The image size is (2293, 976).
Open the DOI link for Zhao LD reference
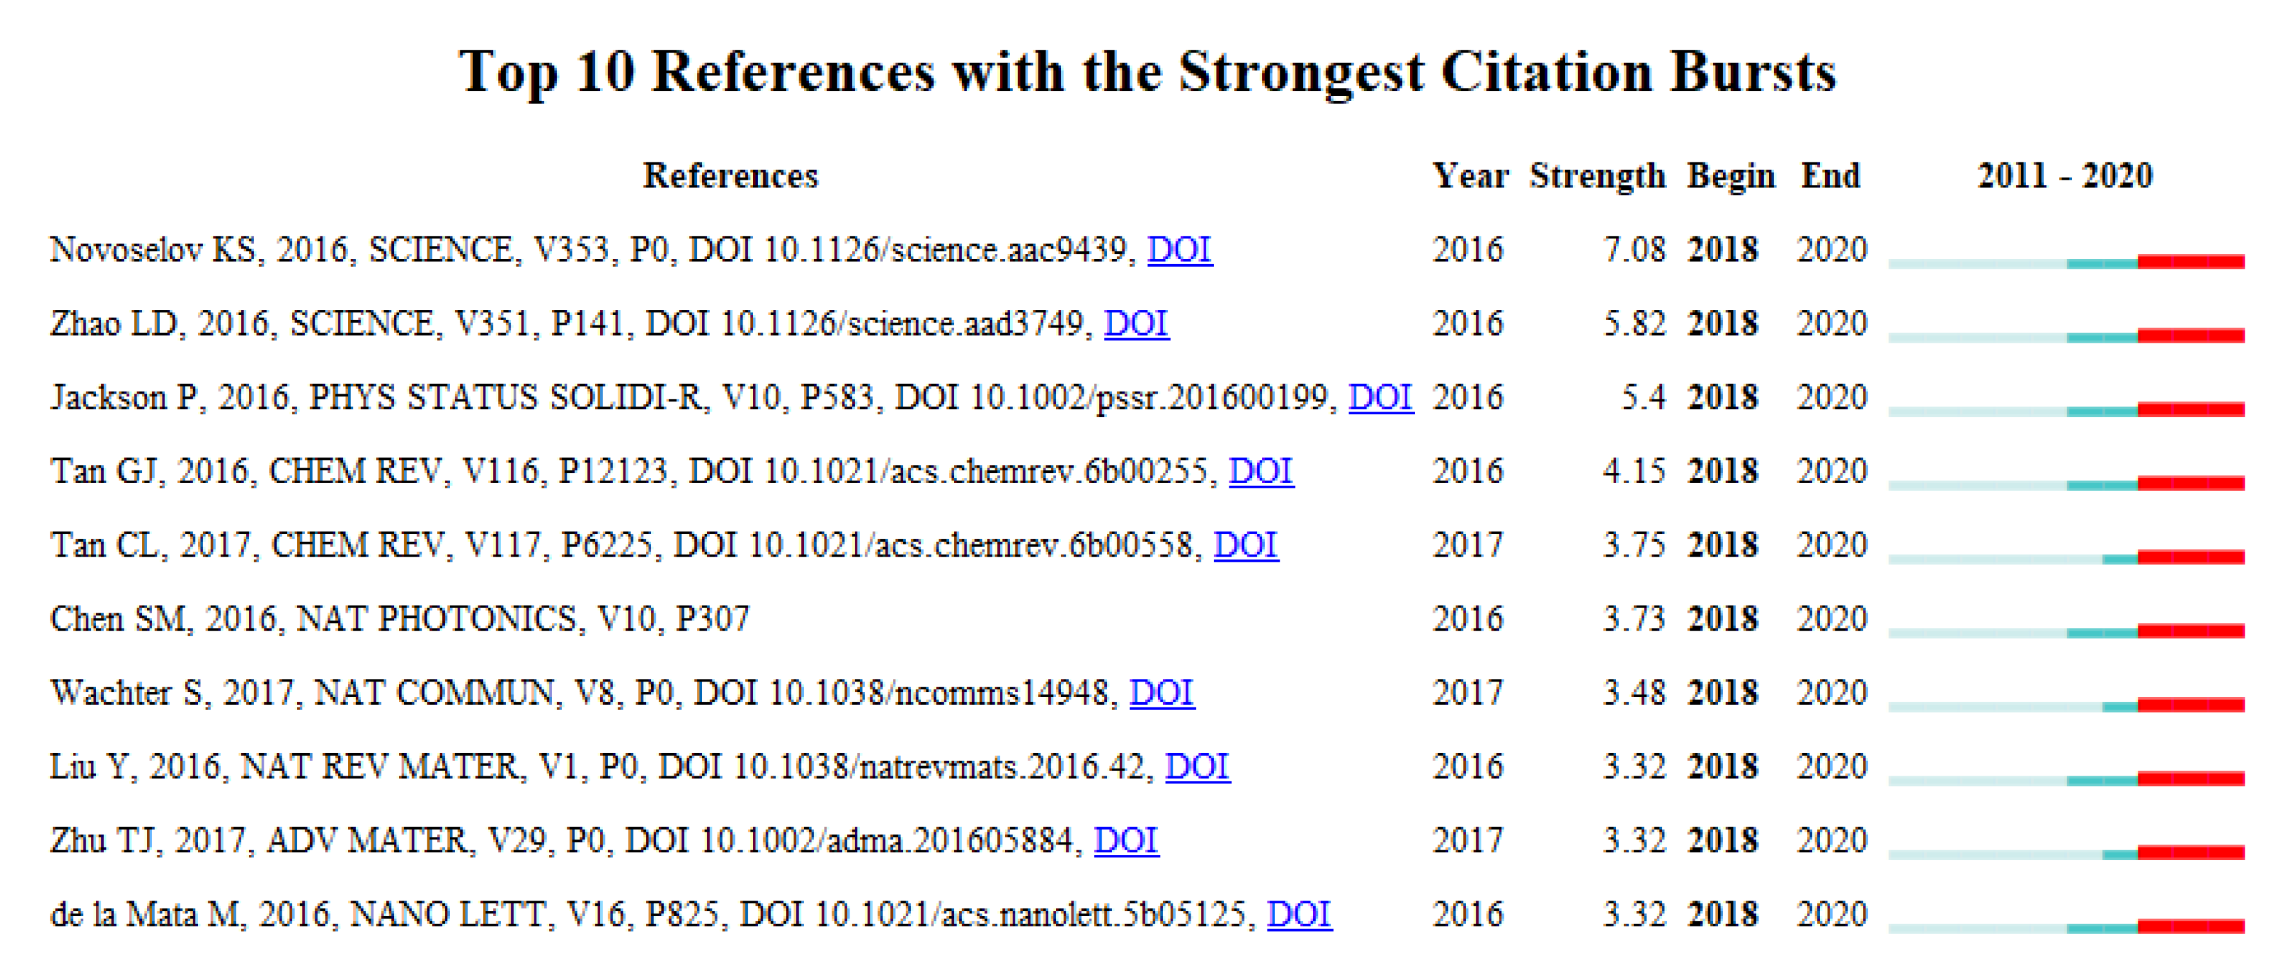click(1136, 323)
